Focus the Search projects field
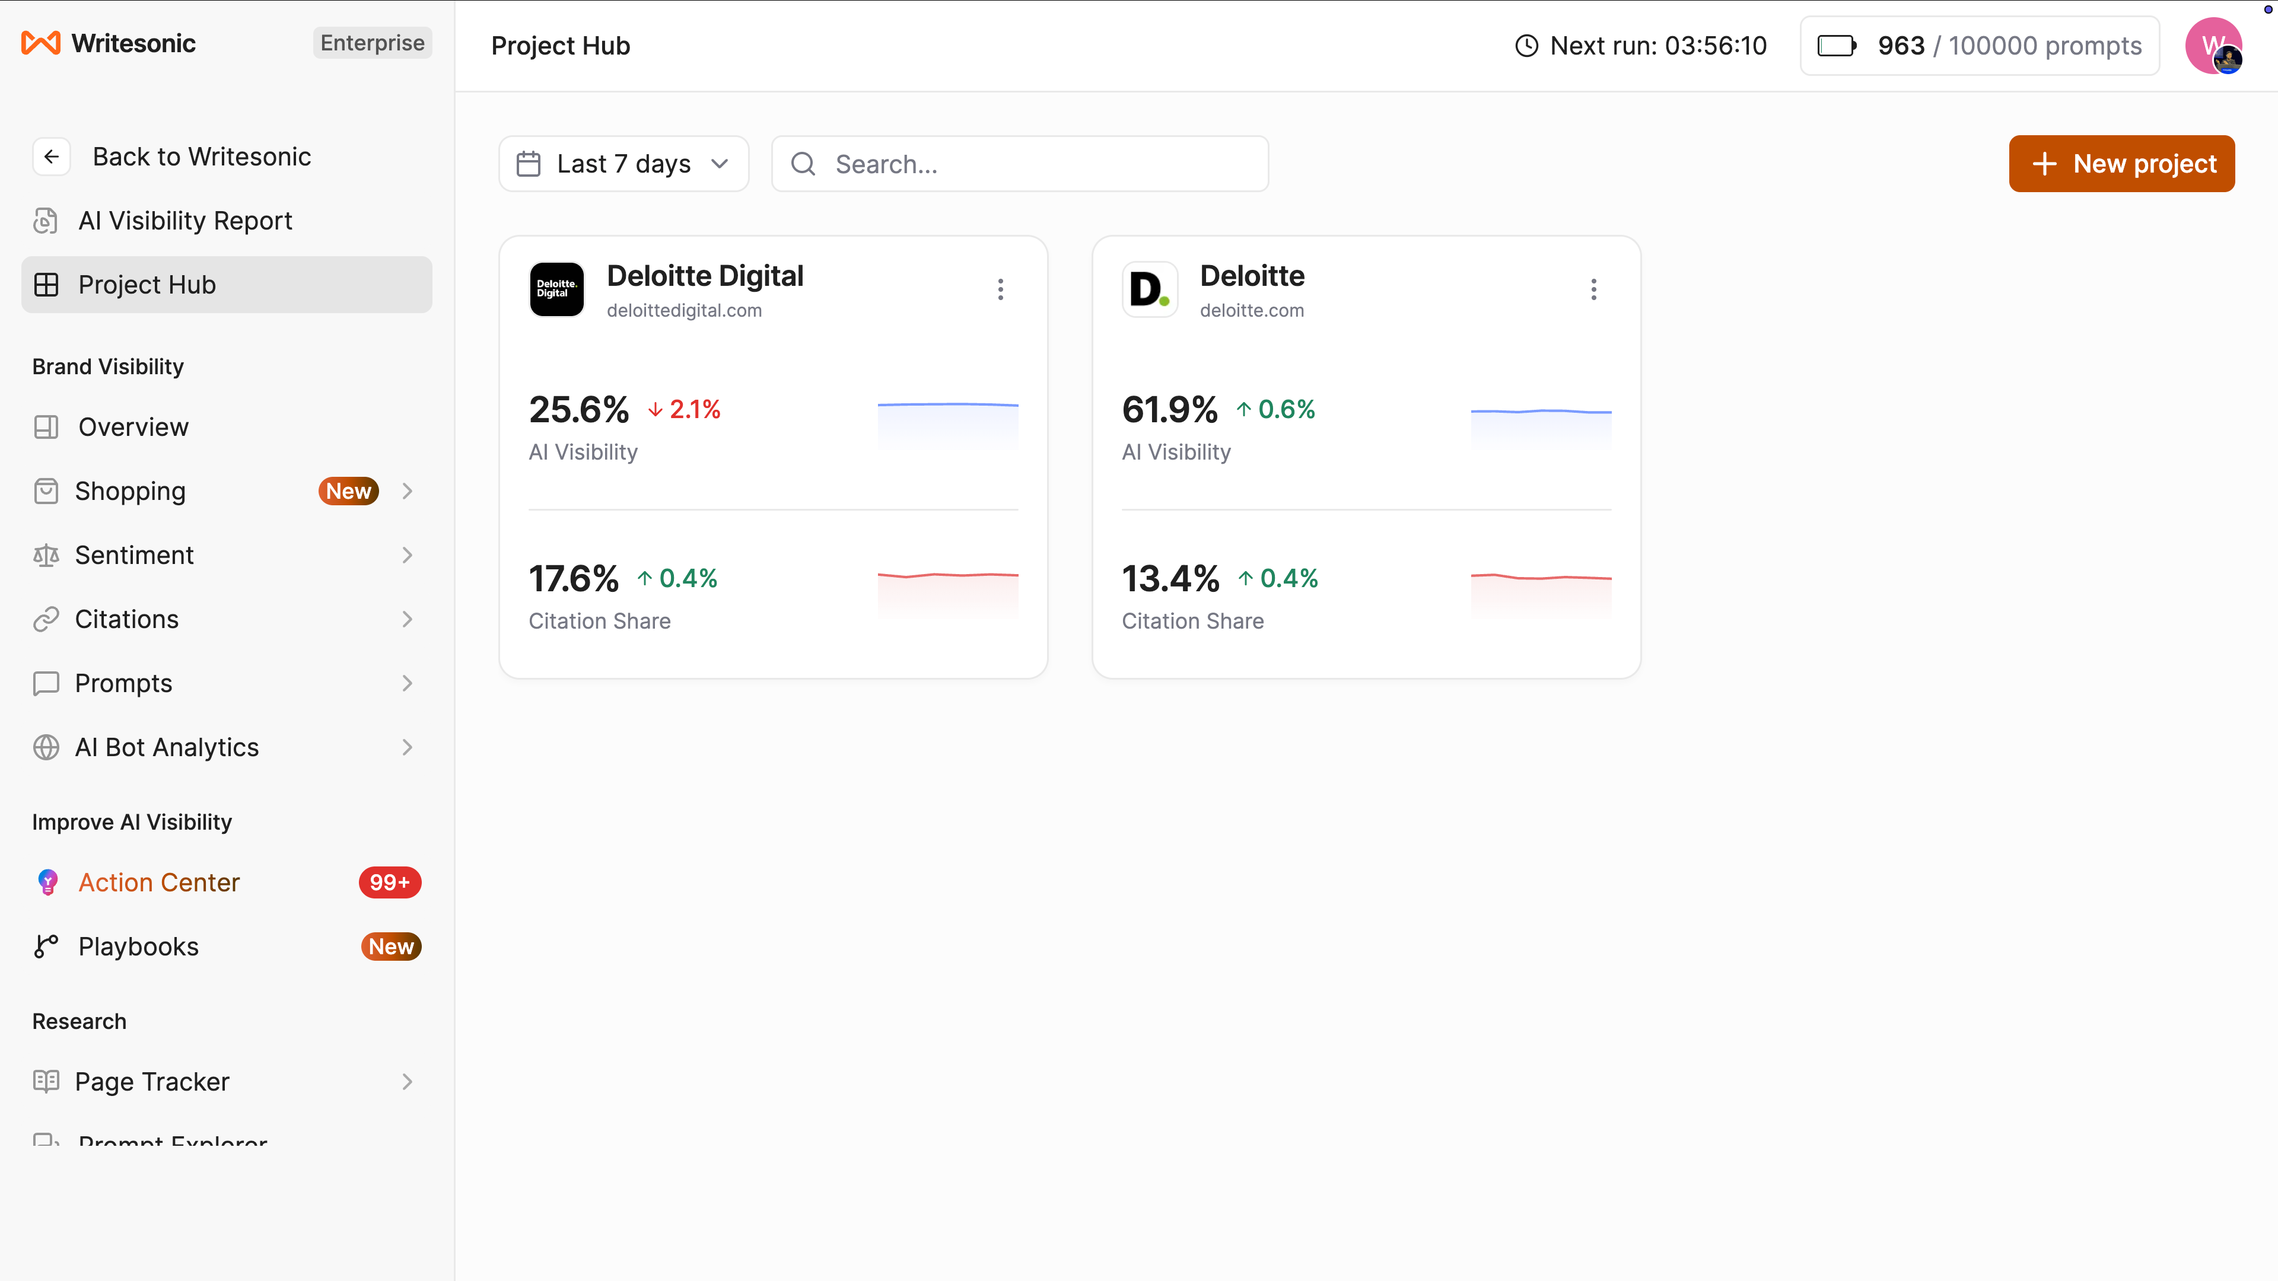The width and height of the screenshot is (2278, 1281). click(1020, 164)
